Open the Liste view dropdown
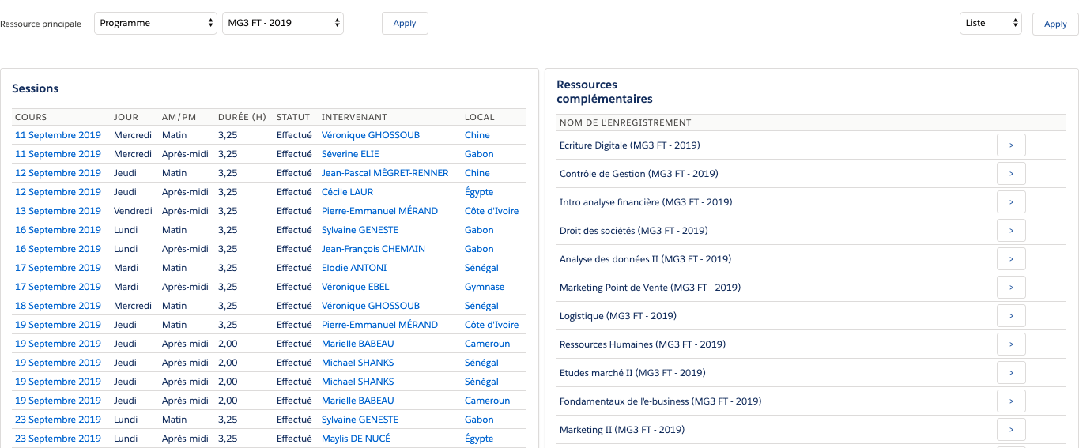 (990, 24)
